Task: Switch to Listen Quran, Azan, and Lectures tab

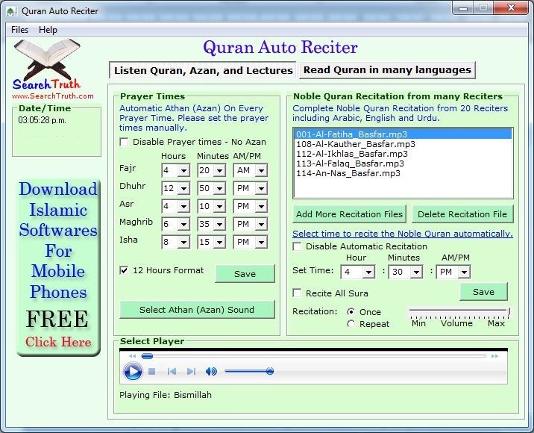Action: pos(204,70)
